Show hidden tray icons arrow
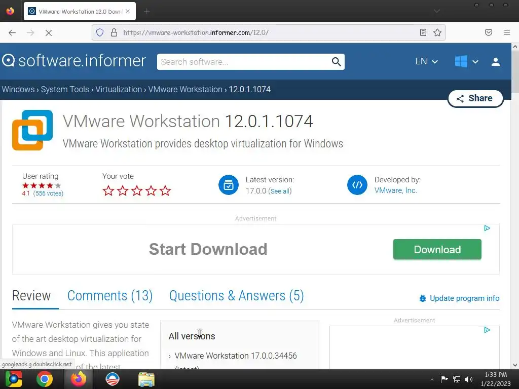 (x=432, y=379)
